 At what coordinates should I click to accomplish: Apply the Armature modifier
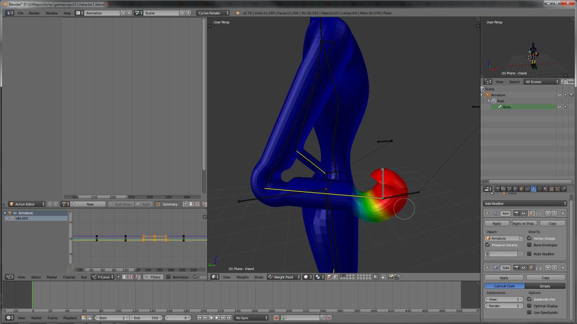pyautogui.click(x=497, y=223)
